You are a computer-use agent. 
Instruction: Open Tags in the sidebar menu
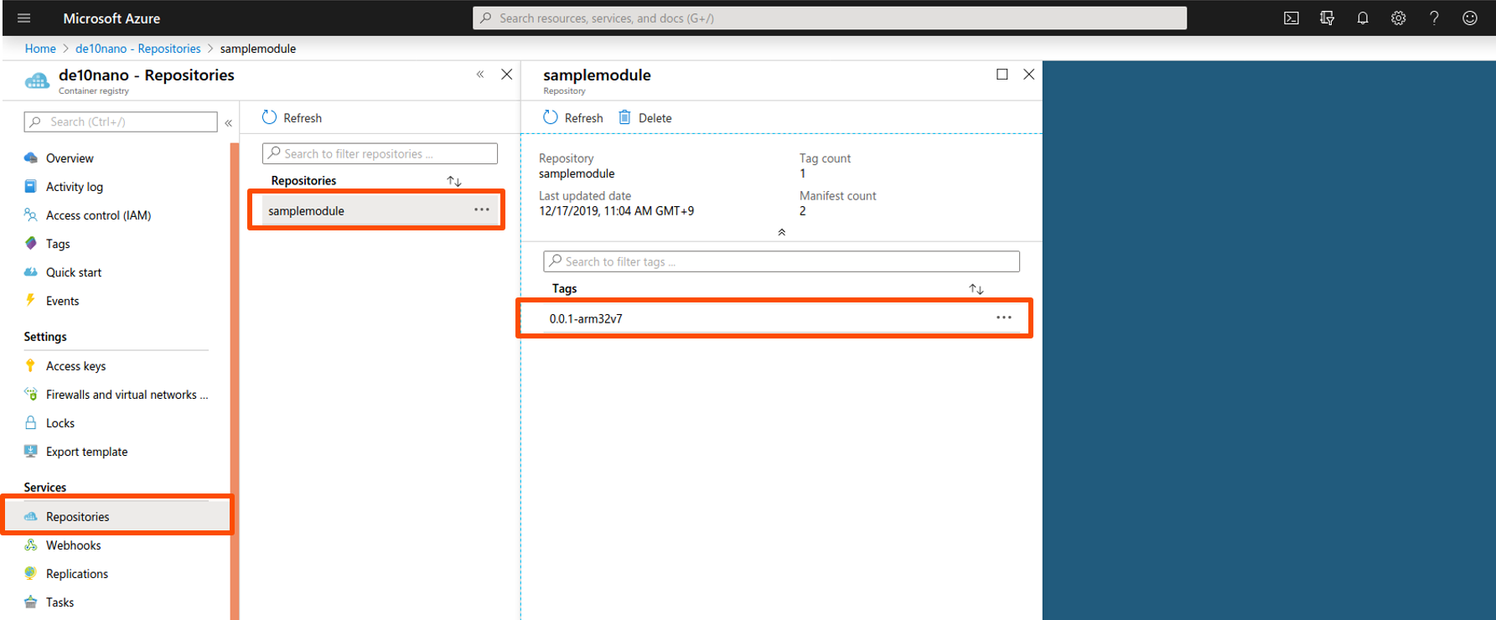[x=58, y=243]
